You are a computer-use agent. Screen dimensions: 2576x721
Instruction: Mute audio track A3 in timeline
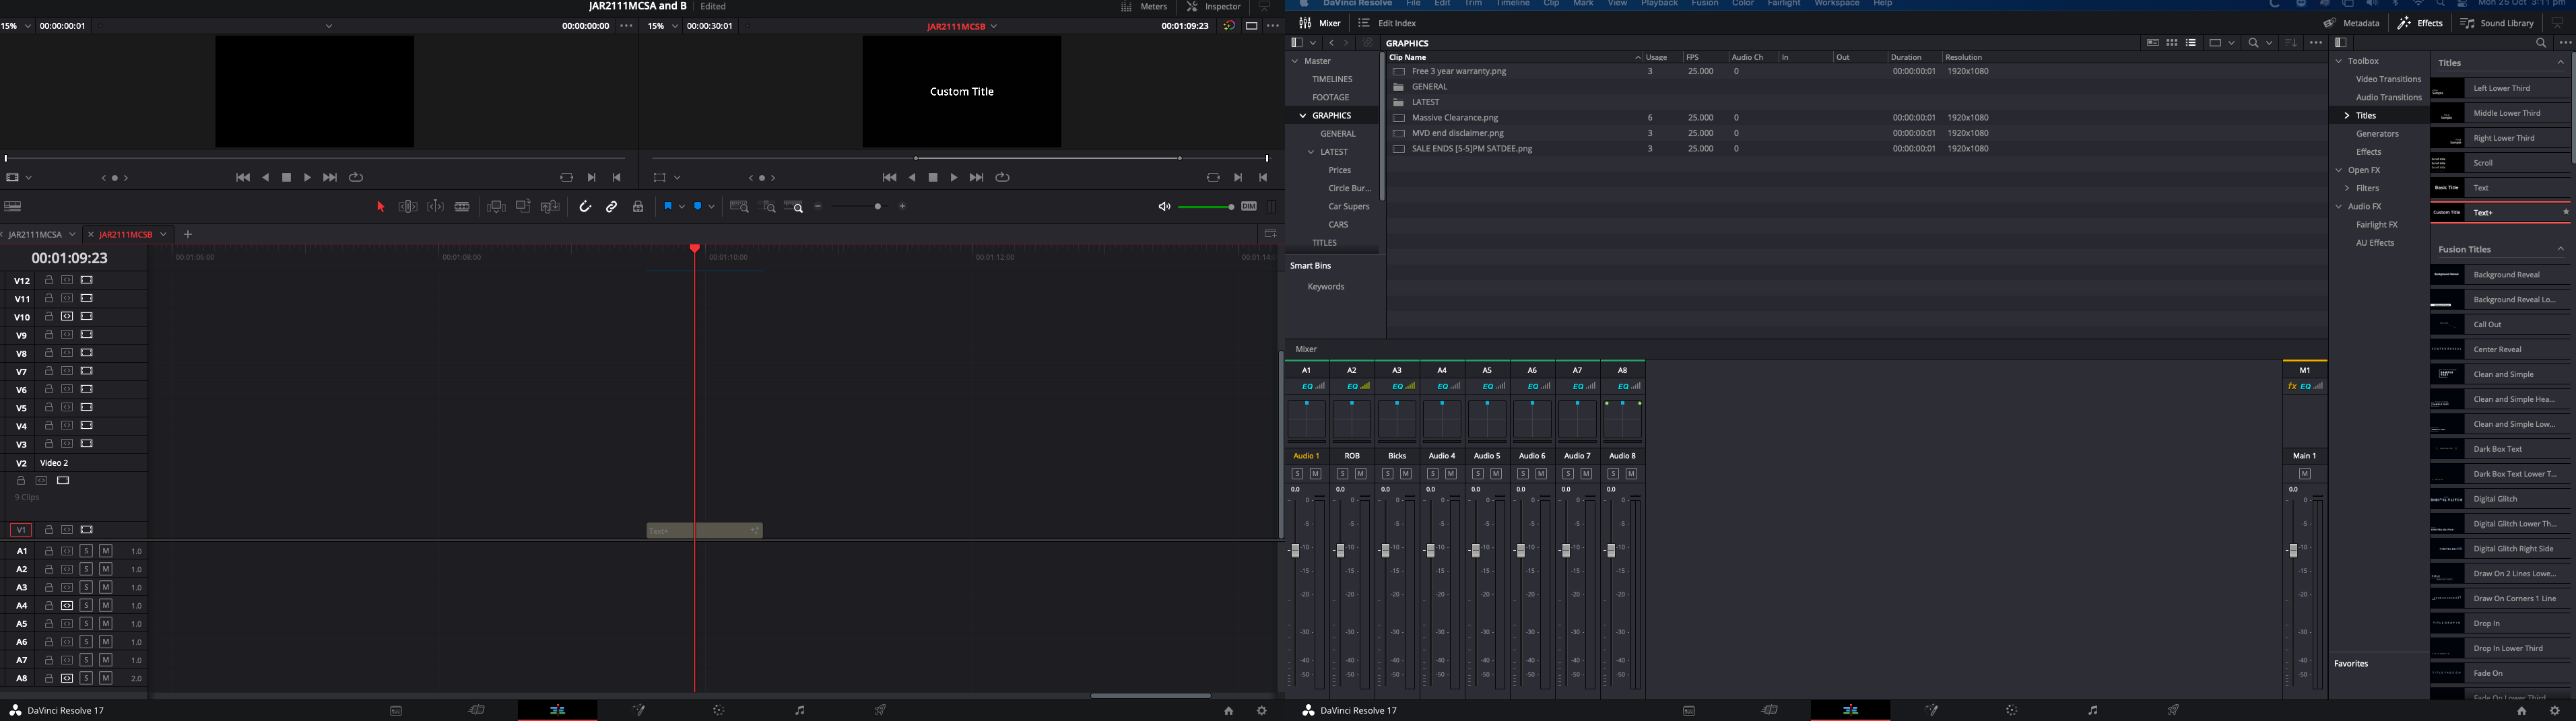(105, 587)
